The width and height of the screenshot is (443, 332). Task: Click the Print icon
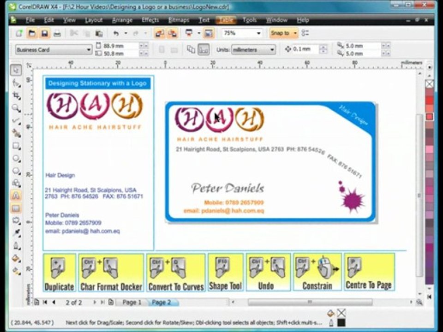point(57,33)
